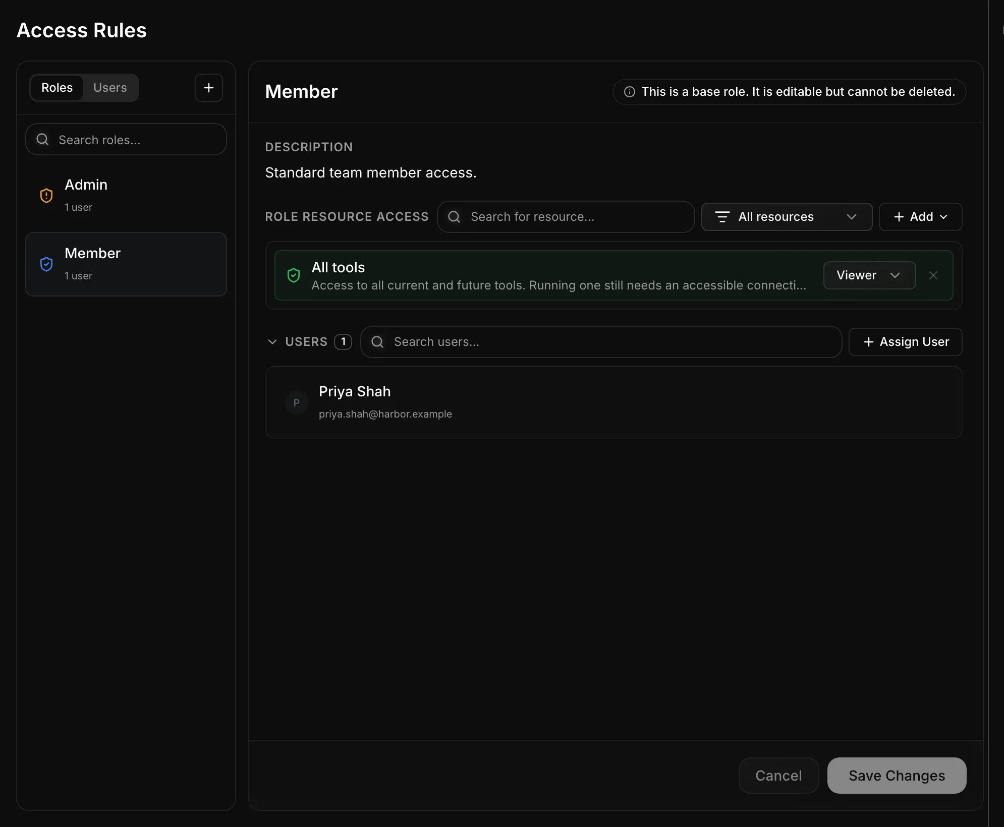1004x827 pixels.
Task: Open the Viewer permission dropdown
Action: pyautogui.click(x=869, y=275)
